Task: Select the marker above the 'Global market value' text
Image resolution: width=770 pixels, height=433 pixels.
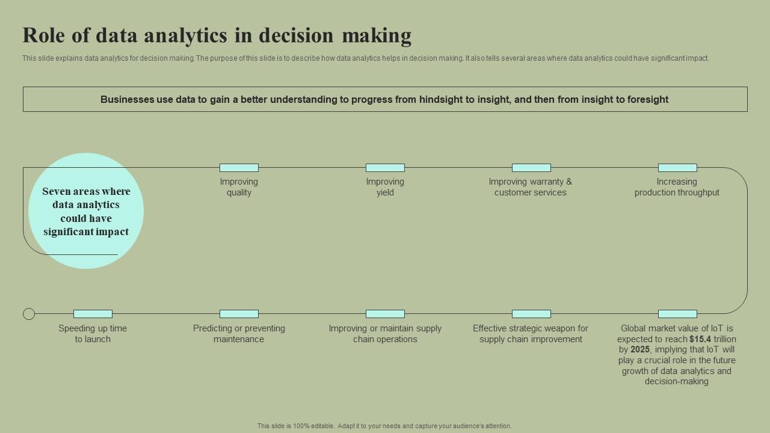Action: pyautogui.click(x=677, y=314)
